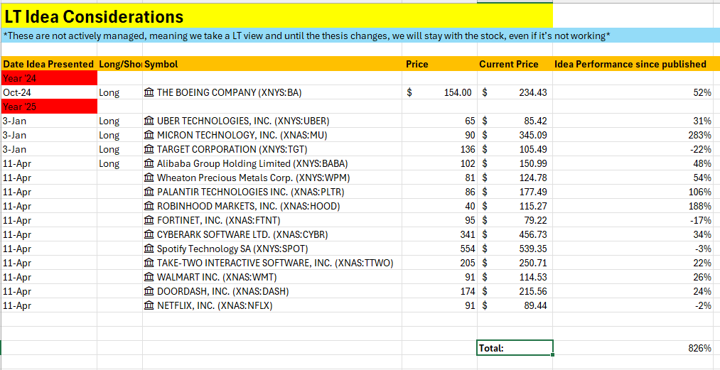Click the stock icon beside UBER TECHNOLOGIES
The height and width of the screenshot is (370, 720).
[x=149, y=121]
